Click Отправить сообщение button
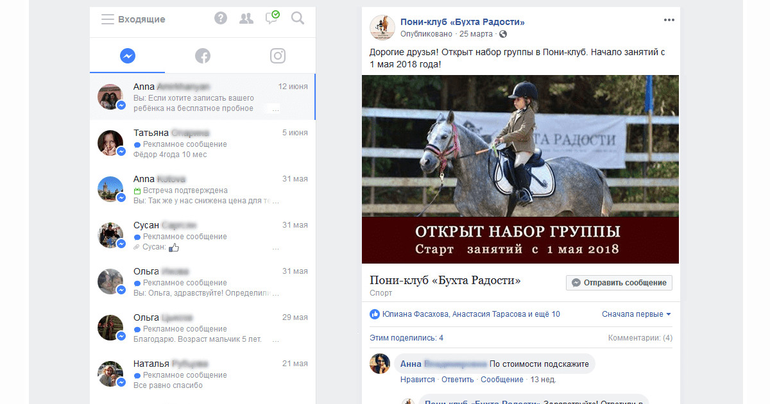Image resolution: width=770 pixels, height=404 pixels. [x=619, y=282]
